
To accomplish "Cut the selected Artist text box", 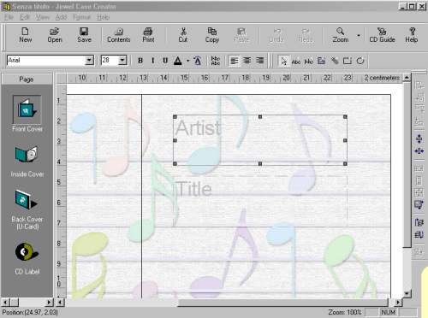I will 183,35.
